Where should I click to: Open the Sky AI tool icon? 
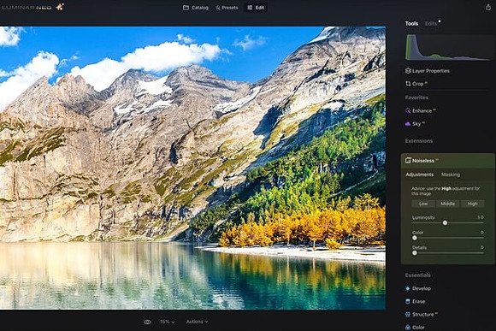408,124
